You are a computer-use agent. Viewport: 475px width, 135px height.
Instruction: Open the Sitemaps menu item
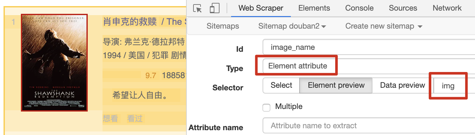click(223, 26)
